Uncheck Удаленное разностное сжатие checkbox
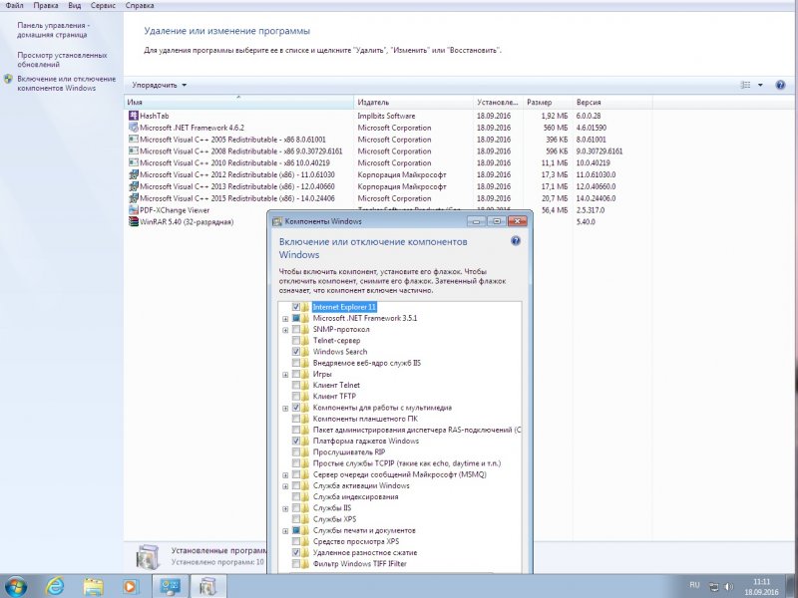Viewport: 798px width, 598px height. pyautogui.click(x=295, y=553)
